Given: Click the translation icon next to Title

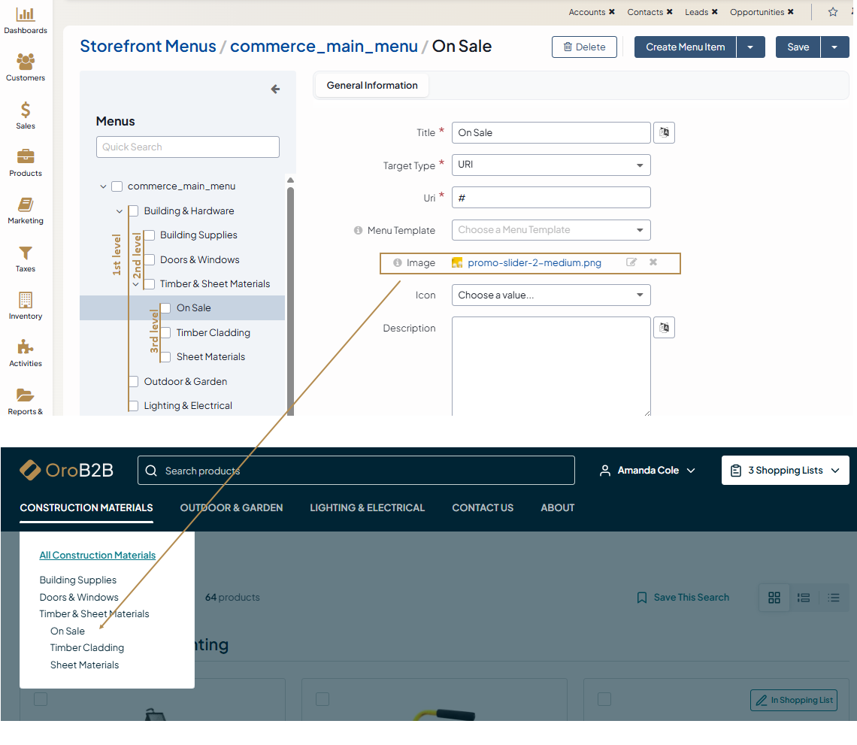Looking at the screenshot, I should 664,132.
